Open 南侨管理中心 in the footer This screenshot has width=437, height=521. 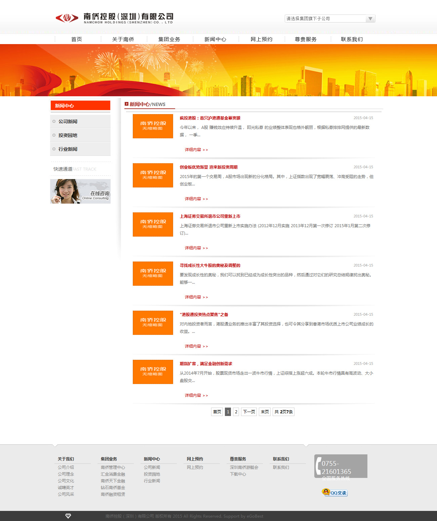[113, 467]
